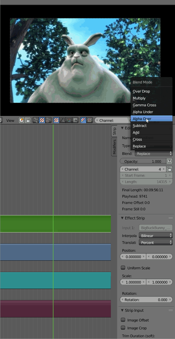
Task: Switch to the Strip side tab
Action: pyautogui.click(x=114, y=131)
